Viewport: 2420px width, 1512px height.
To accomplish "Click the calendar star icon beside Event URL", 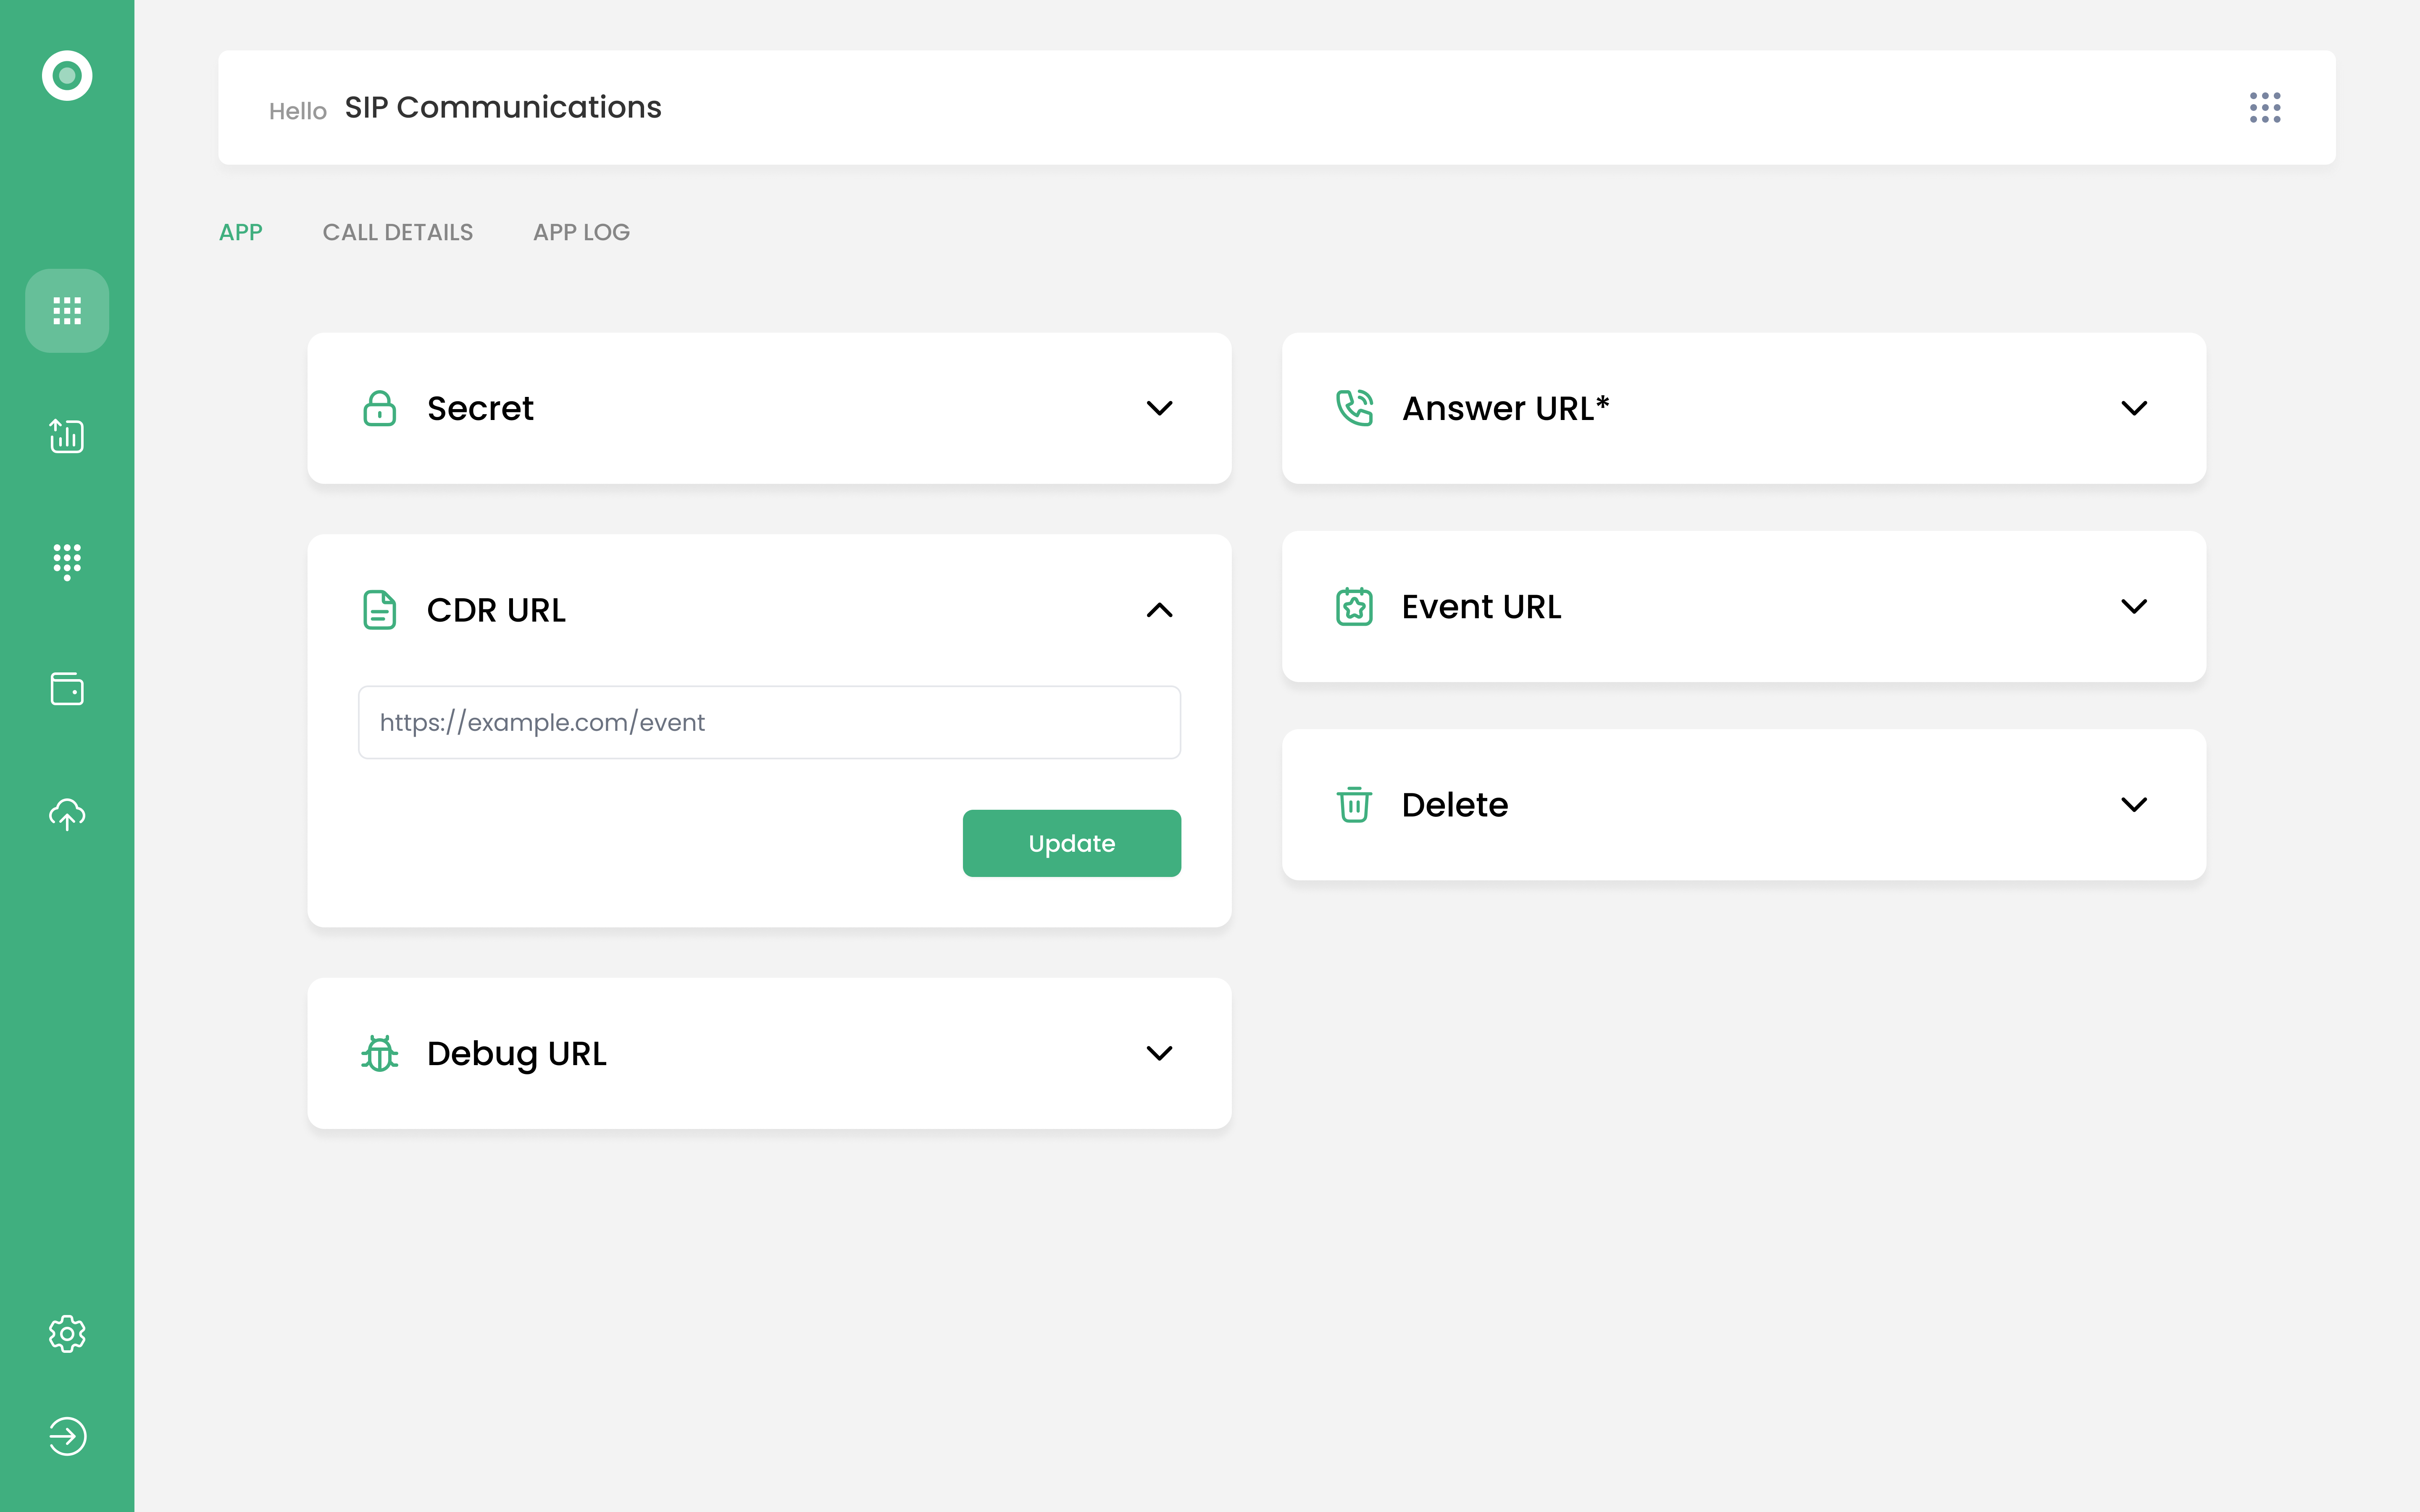I will coord(1355,607).
